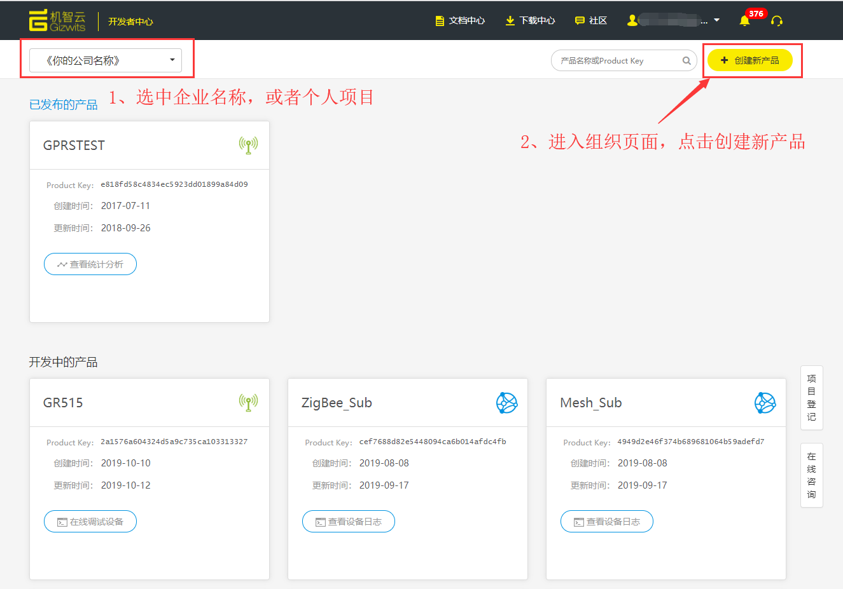The width and height of the screenshot is (843, 589).
Task: Click the Mesh_Sub network icon
Action: [x=765, y=403]
